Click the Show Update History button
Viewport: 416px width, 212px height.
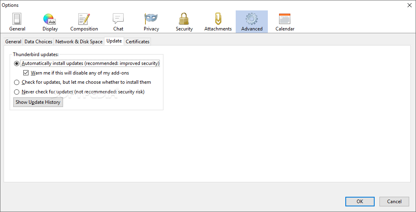tap(38, 102)
